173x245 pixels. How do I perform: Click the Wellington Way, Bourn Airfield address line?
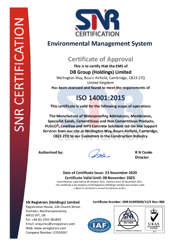point(101,78)
